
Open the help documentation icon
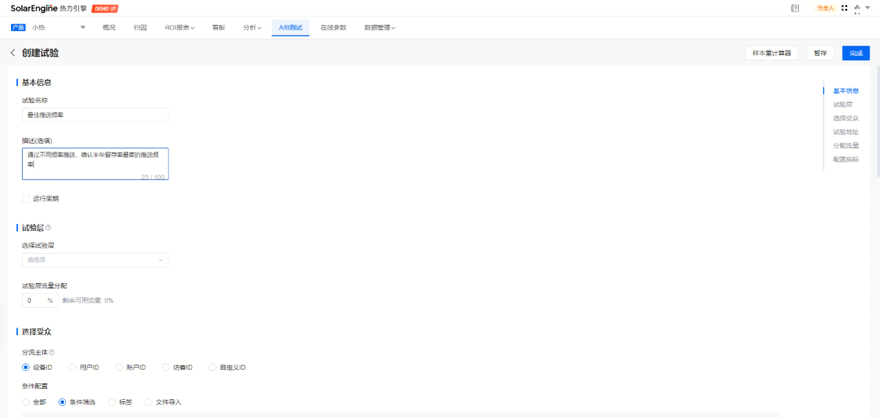(795, 8)
